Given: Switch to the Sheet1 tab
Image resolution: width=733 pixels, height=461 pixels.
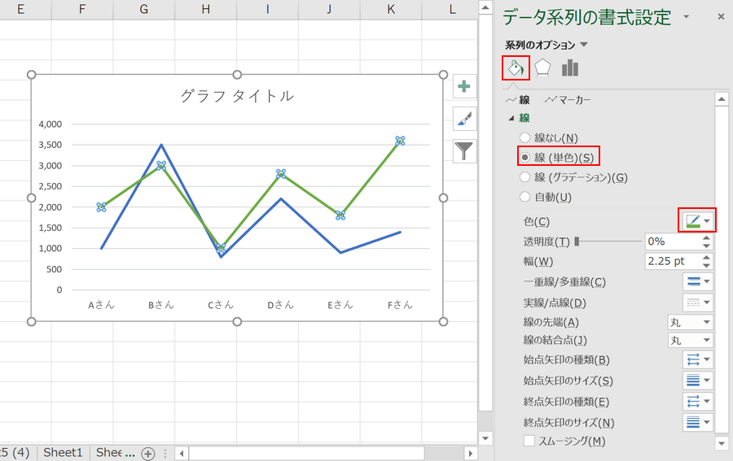Looking at the screenshot, I should [x=63, y=453].
